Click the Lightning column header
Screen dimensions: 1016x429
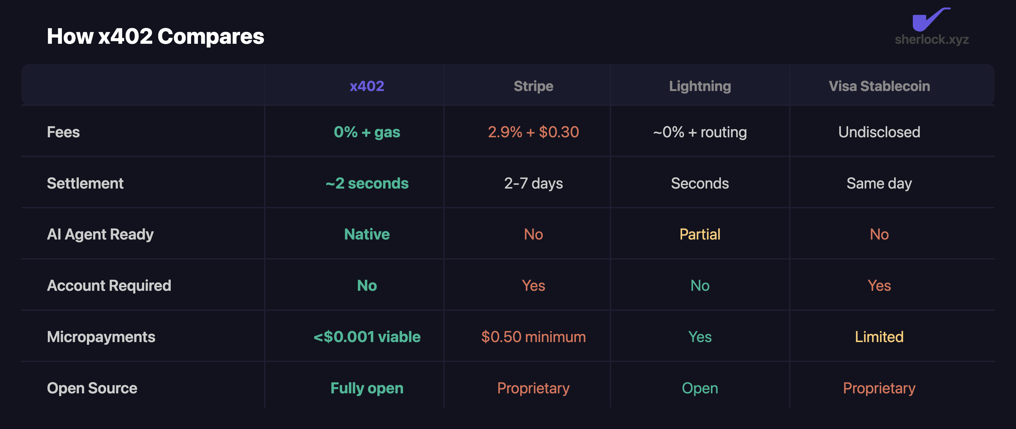(700, 86)
